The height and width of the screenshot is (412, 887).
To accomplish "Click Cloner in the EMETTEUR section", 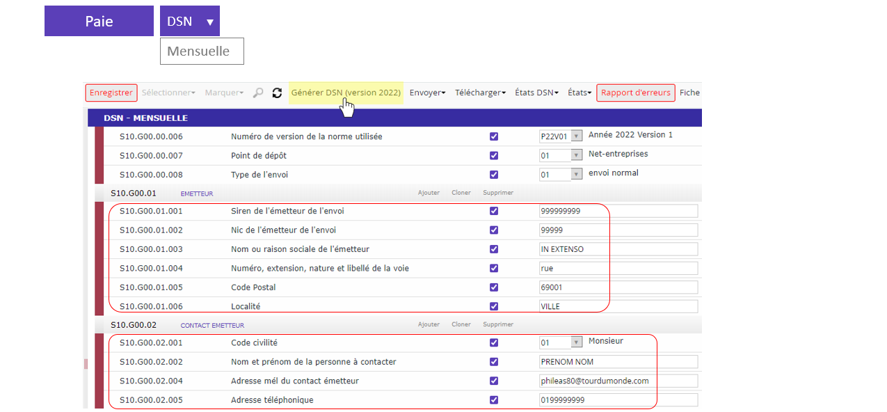I will [461, 193].
